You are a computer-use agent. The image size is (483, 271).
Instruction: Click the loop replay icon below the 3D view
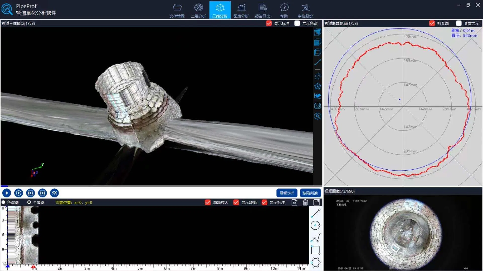point(19,193)
